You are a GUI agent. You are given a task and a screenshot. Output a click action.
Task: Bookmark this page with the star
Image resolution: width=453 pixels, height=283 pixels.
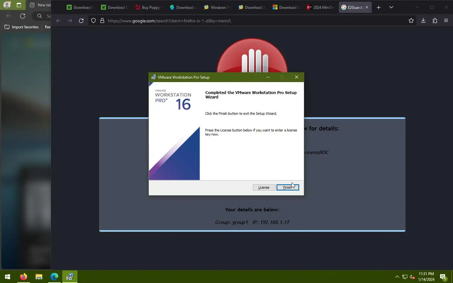click(411, 21)
